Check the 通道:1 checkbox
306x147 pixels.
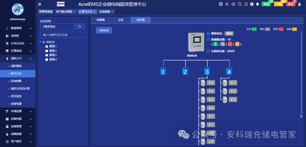pyautogui.click(x=47, y=46)
